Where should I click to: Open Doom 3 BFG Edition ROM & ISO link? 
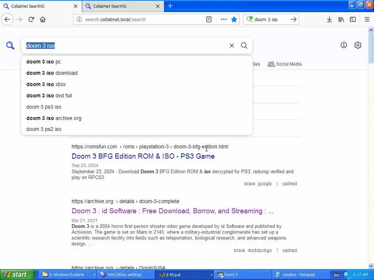pyautogui.click(x=143, y=156)
